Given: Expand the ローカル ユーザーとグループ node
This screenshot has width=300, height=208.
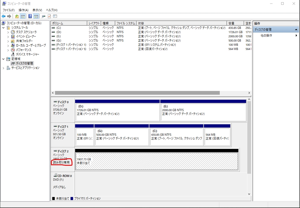Looking at the screenshot, I should coord(8,46).
